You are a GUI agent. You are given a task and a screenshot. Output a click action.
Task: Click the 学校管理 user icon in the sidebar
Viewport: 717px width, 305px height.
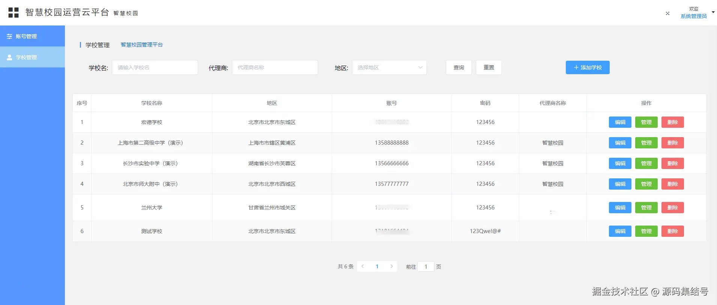point(9,57)
